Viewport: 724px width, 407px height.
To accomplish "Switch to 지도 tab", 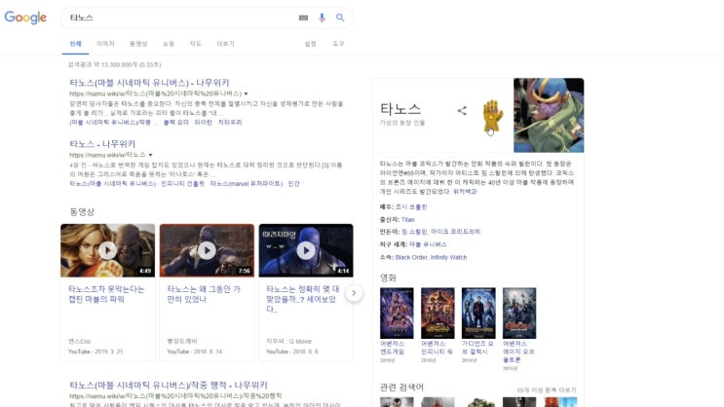I will tap(195, 44).
